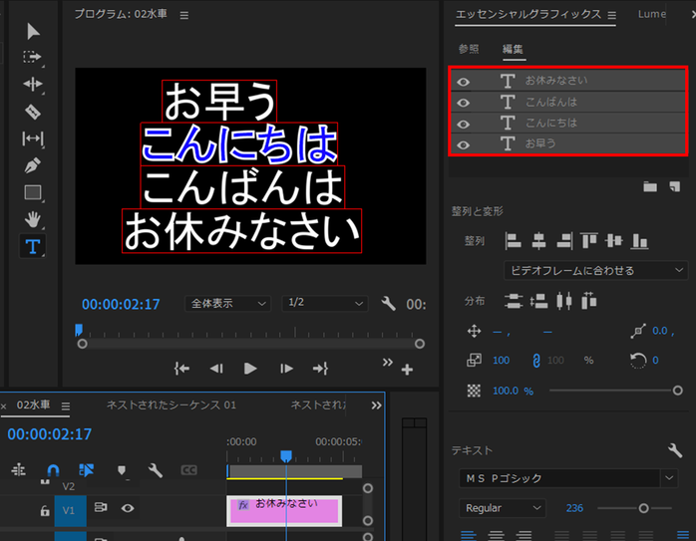Toggle V1 track lock
696x541 pixels.
pos(45,511)
